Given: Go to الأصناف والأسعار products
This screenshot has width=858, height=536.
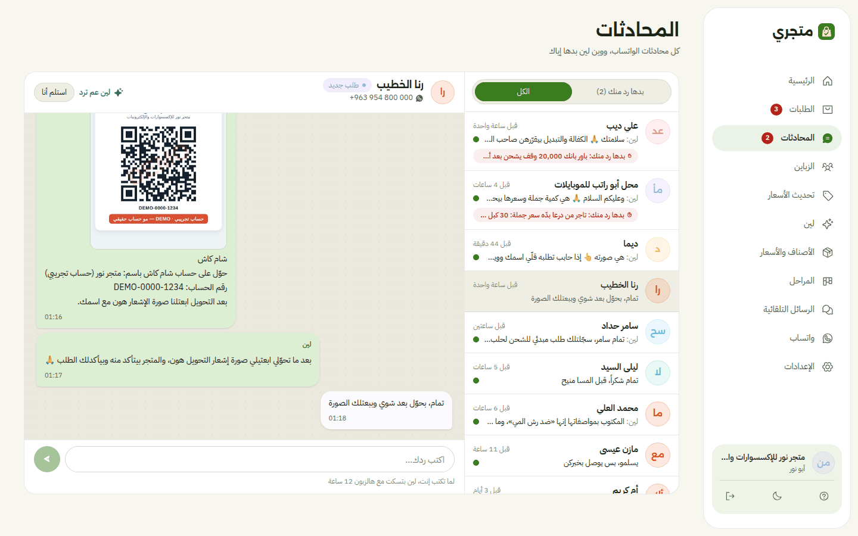Looking at the screenshot, I should tap(777, 253).
